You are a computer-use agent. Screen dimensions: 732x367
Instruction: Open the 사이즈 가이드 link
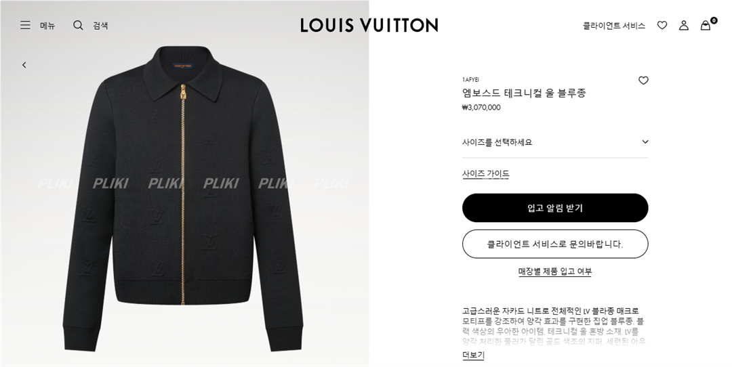485,174
